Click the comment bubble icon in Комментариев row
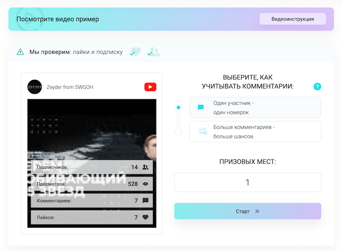Viewport: 342px width, 251px height. pos(146,200)
